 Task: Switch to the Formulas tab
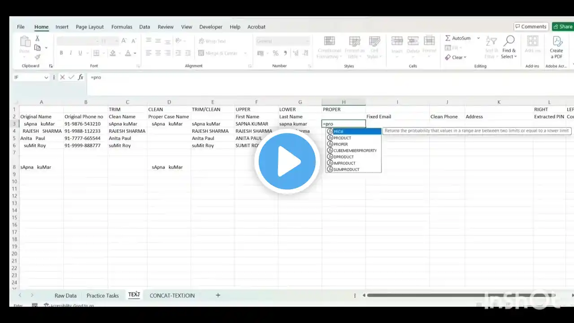122,27
